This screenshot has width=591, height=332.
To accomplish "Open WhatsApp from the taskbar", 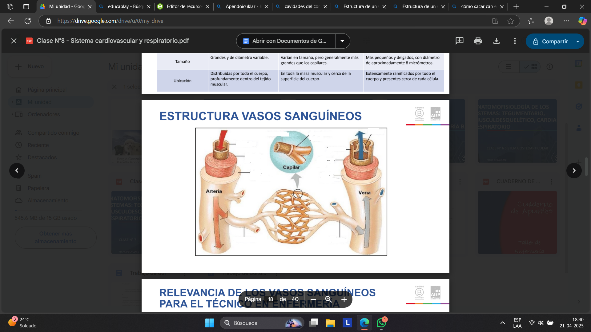I will pyautogui.click(x=381, y=323).
